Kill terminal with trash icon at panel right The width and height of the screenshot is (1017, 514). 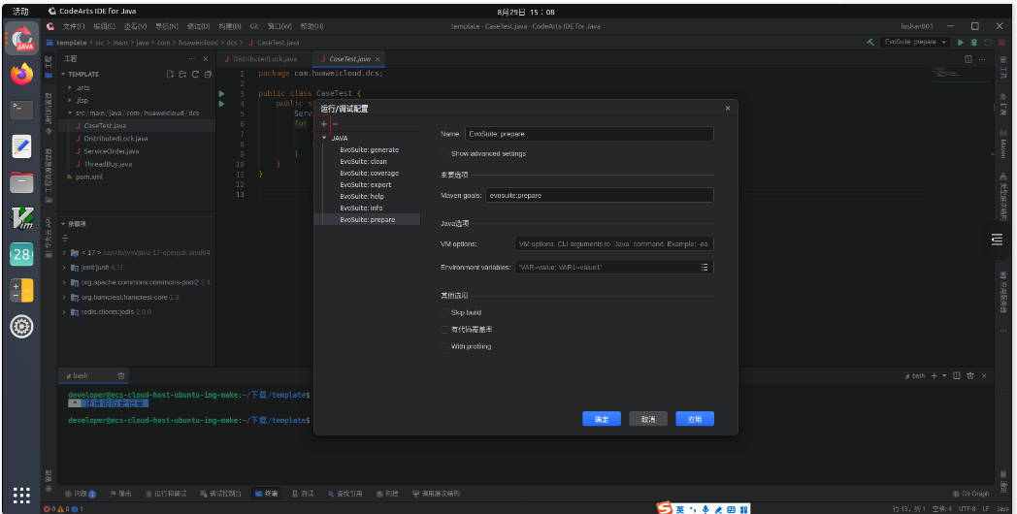[x=970, y=375]
